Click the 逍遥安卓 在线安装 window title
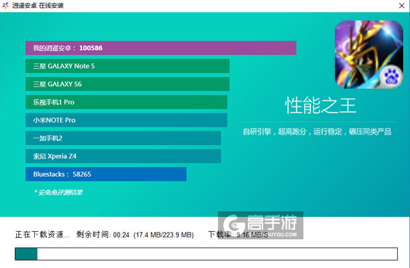This screenshot has height=268, width=410. (x=38, y=5)
